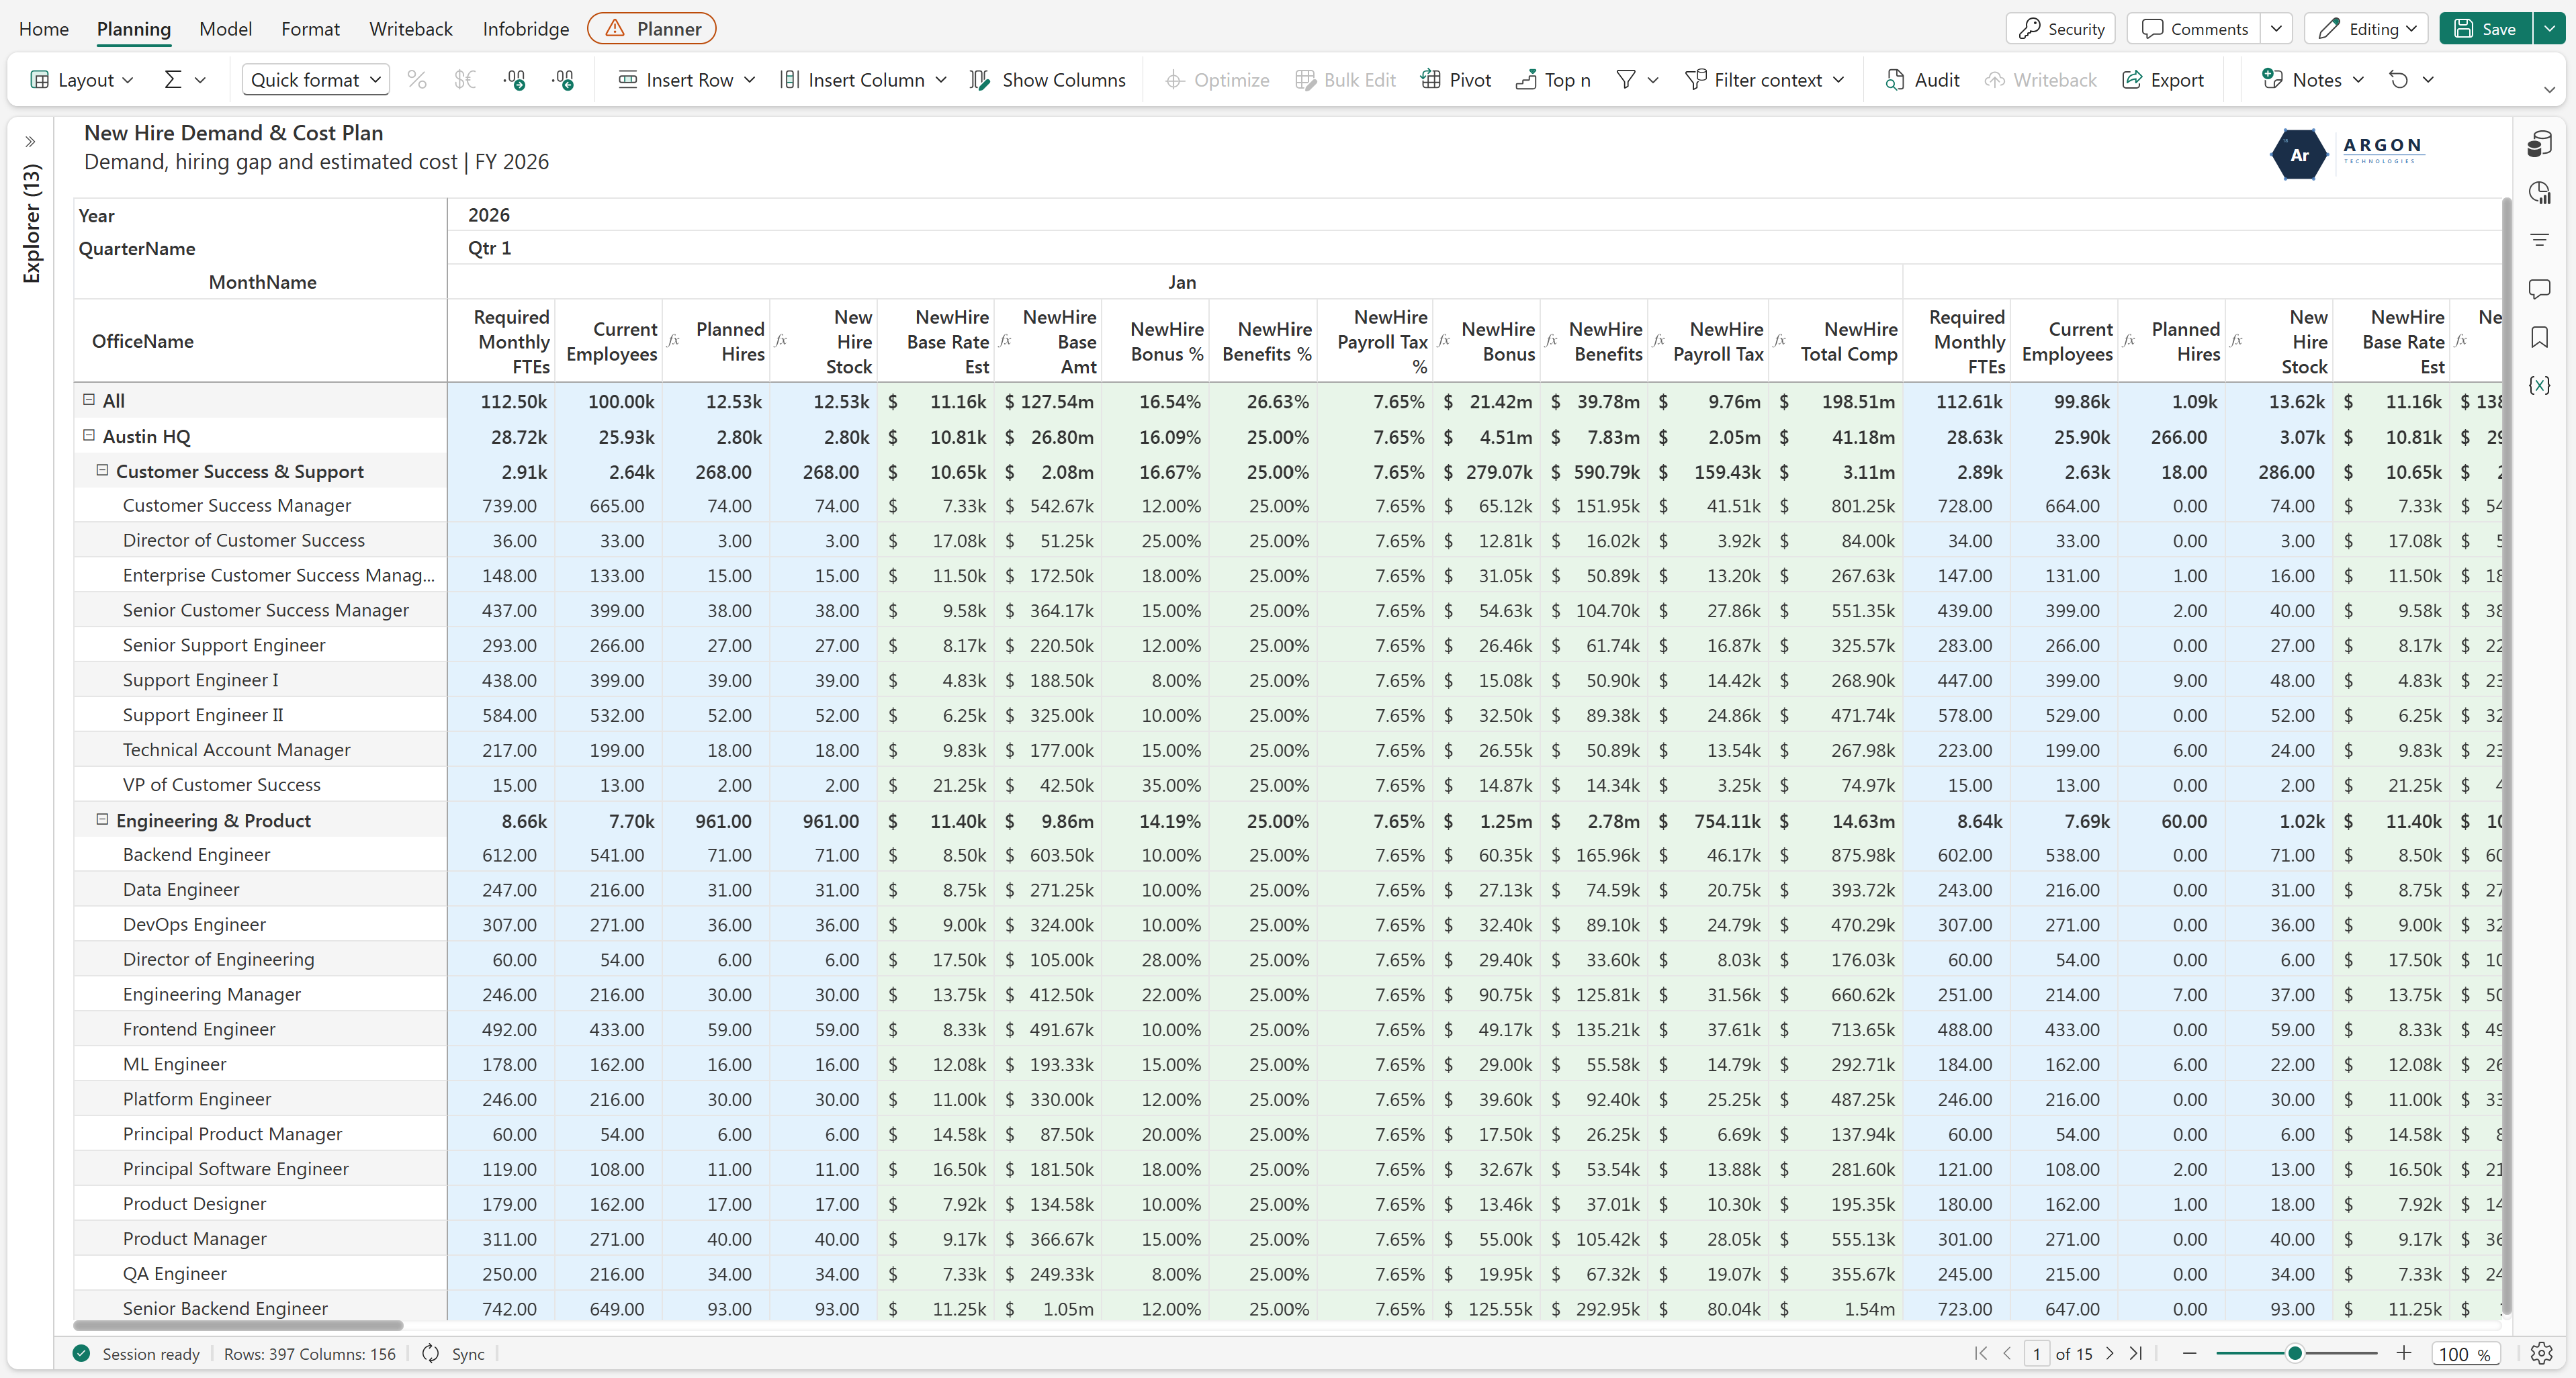Open the Save options dropdown arrow
2576x1378 pixels.
coord(2549,29)
